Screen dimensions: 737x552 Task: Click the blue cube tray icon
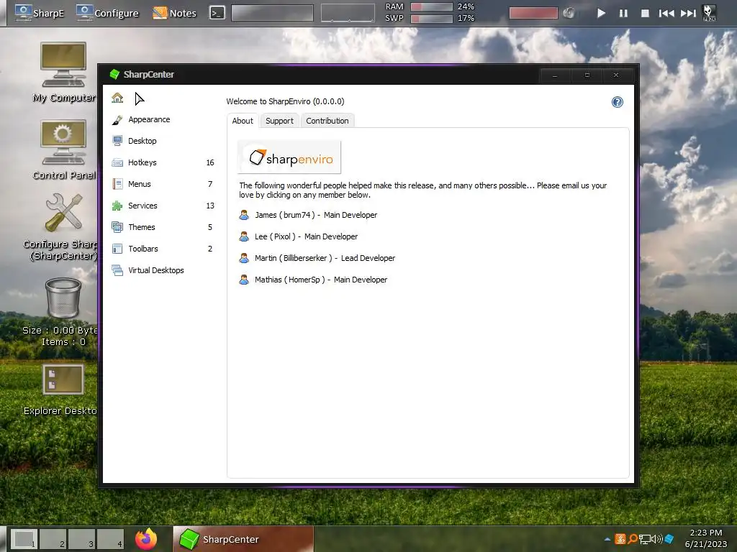point(669,539)
